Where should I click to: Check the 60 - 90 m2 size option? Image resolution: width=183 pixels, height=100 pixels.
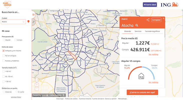coord(4,76)
